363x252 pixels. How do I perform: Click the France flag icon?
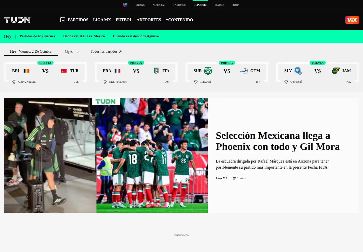[x=117, y=71]
